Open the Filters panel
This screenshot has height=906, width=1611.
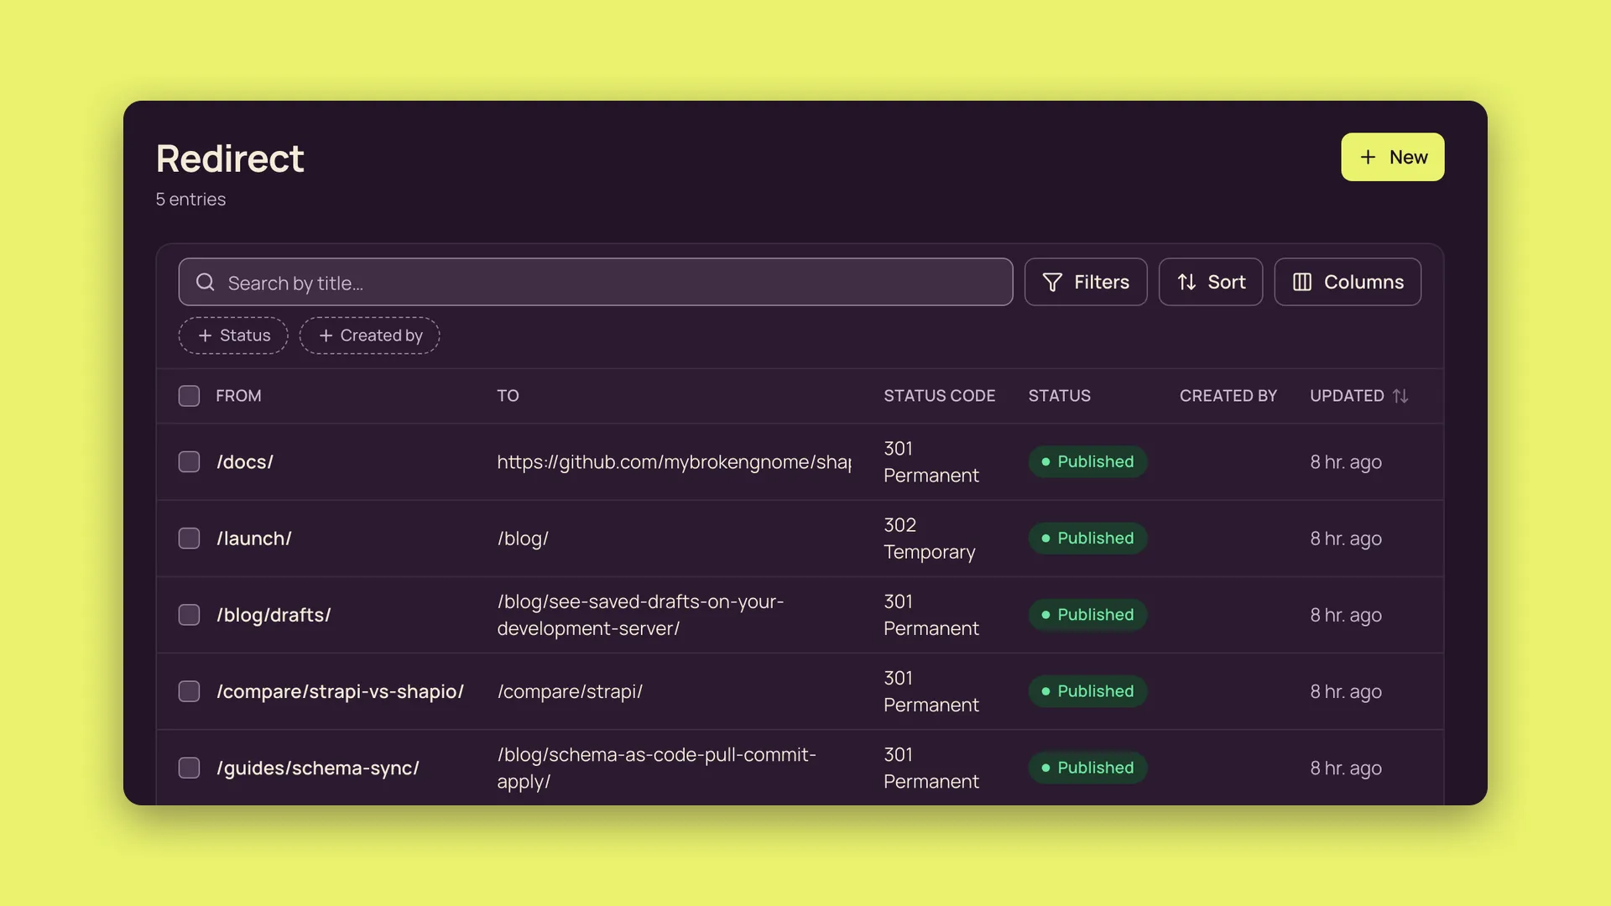click(1086, 282)
